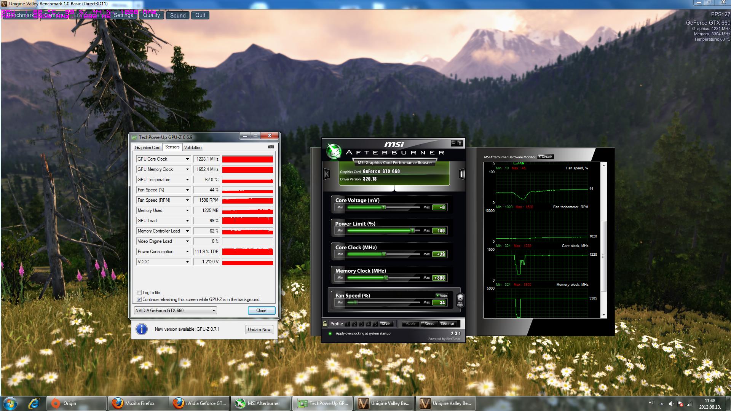Screen dimensions: 731x411
Task: Click Update Now in GPU-Z
Action: [x=259, y=330]
